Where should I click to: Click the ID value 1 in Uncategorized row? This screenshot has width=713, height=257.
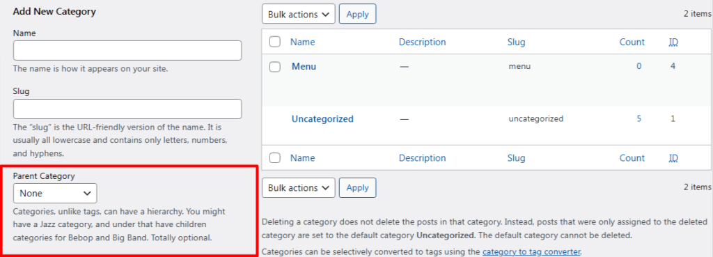[x=673, y=119]
